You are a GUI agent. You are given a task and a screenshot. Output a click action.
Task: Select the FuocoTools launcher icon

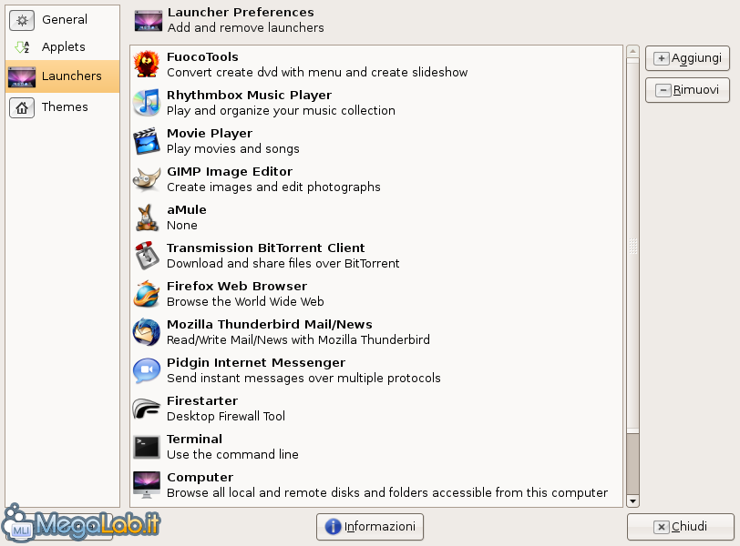pos(147,64)
